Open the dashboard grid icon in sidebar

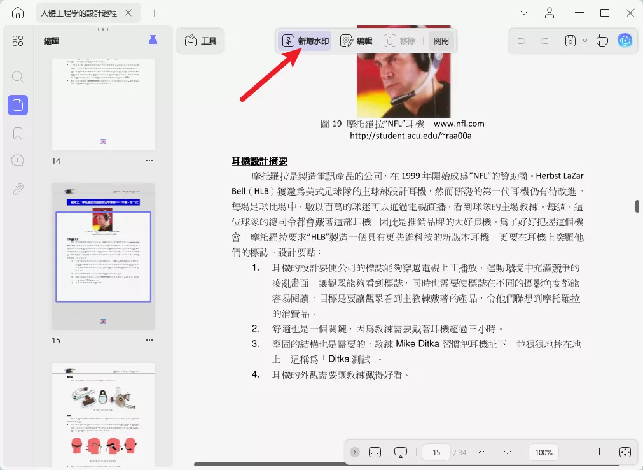18,41
